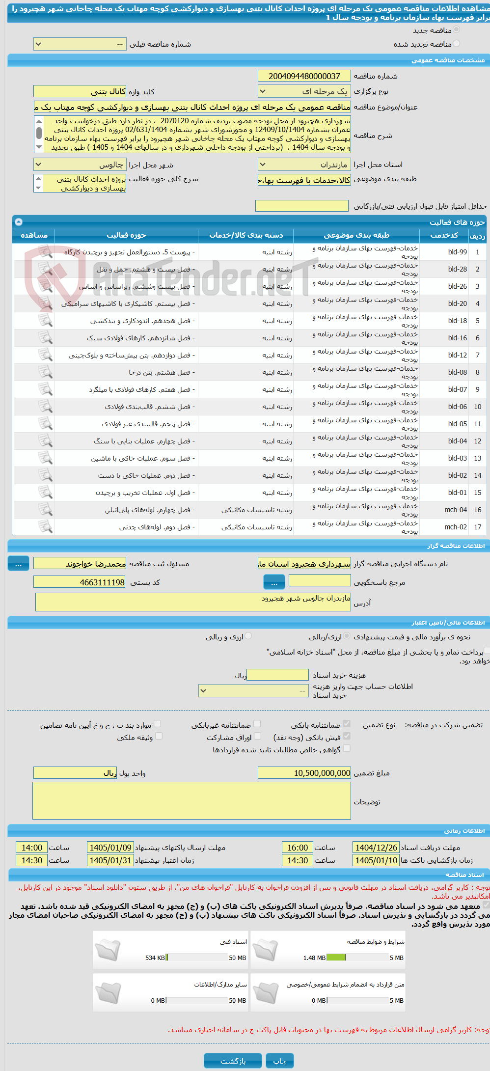Select مناقصه تجدید شده radio button
This screenshot has height=1071, width=490.
point(457,44)
